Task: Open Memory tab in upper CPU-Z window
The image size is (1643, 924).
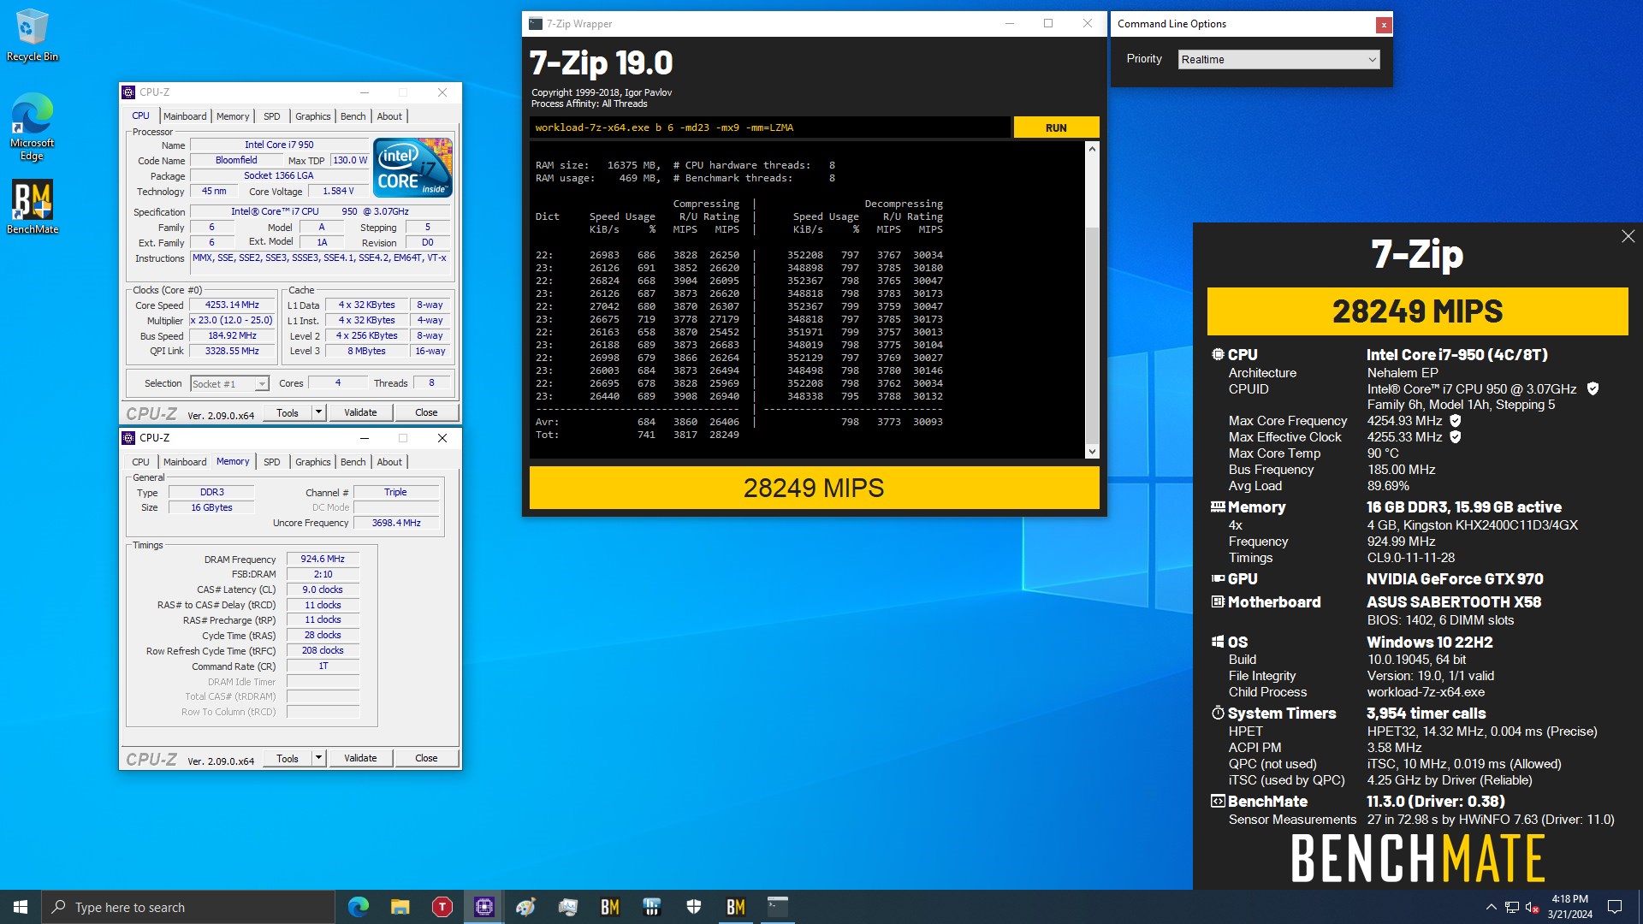Action: click(233, 116)
